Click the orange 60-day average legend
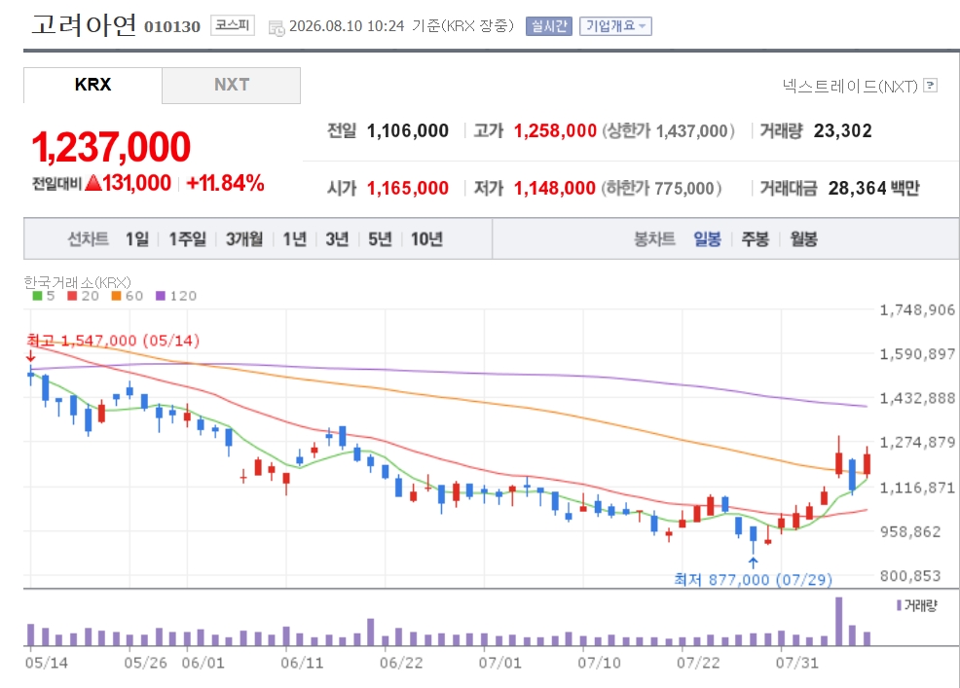This screenshot has height=688, width=960. tap(128, 296)
